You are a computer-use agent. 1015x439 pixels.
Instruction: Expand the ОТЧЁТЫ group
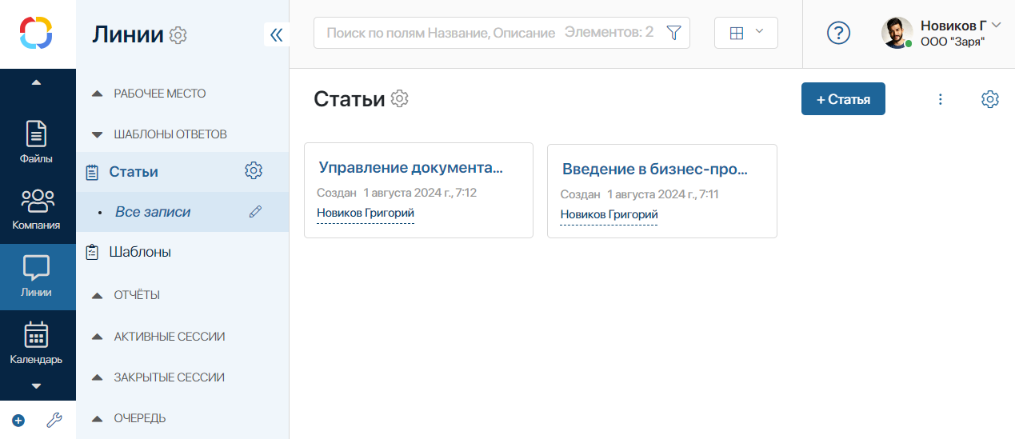pyautogui.click(x=126, y=295)
